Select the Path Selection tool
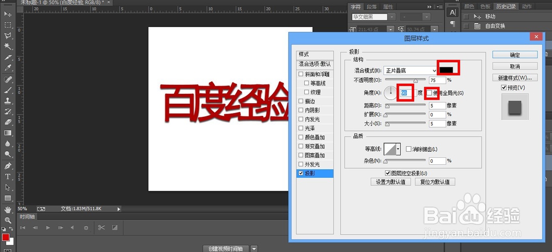Viewport: 552px width, 252px height. coord(8,187)
